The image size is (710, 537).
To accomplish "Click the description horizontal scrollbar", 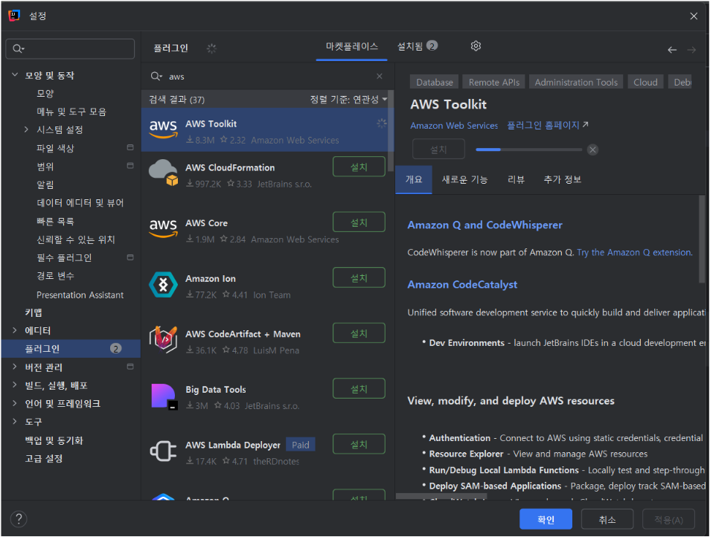I will pos(441,496).
